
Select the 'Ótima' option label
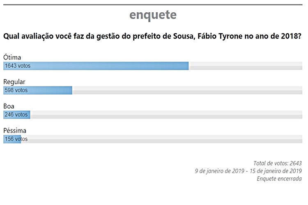pos(12,57)
